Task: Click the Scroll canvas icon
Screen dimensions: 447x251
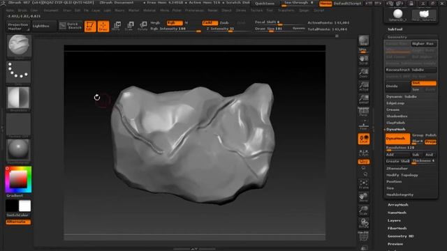Action: [363, 61]
